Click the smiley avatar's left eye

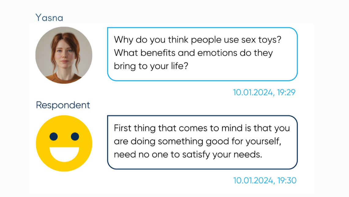click(54, 136)
